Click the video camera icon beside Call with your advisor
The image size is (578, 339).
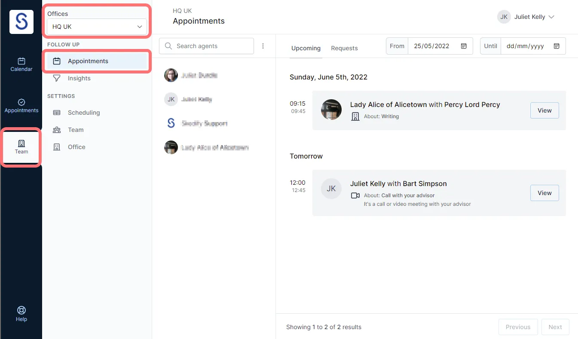point(355,195)
